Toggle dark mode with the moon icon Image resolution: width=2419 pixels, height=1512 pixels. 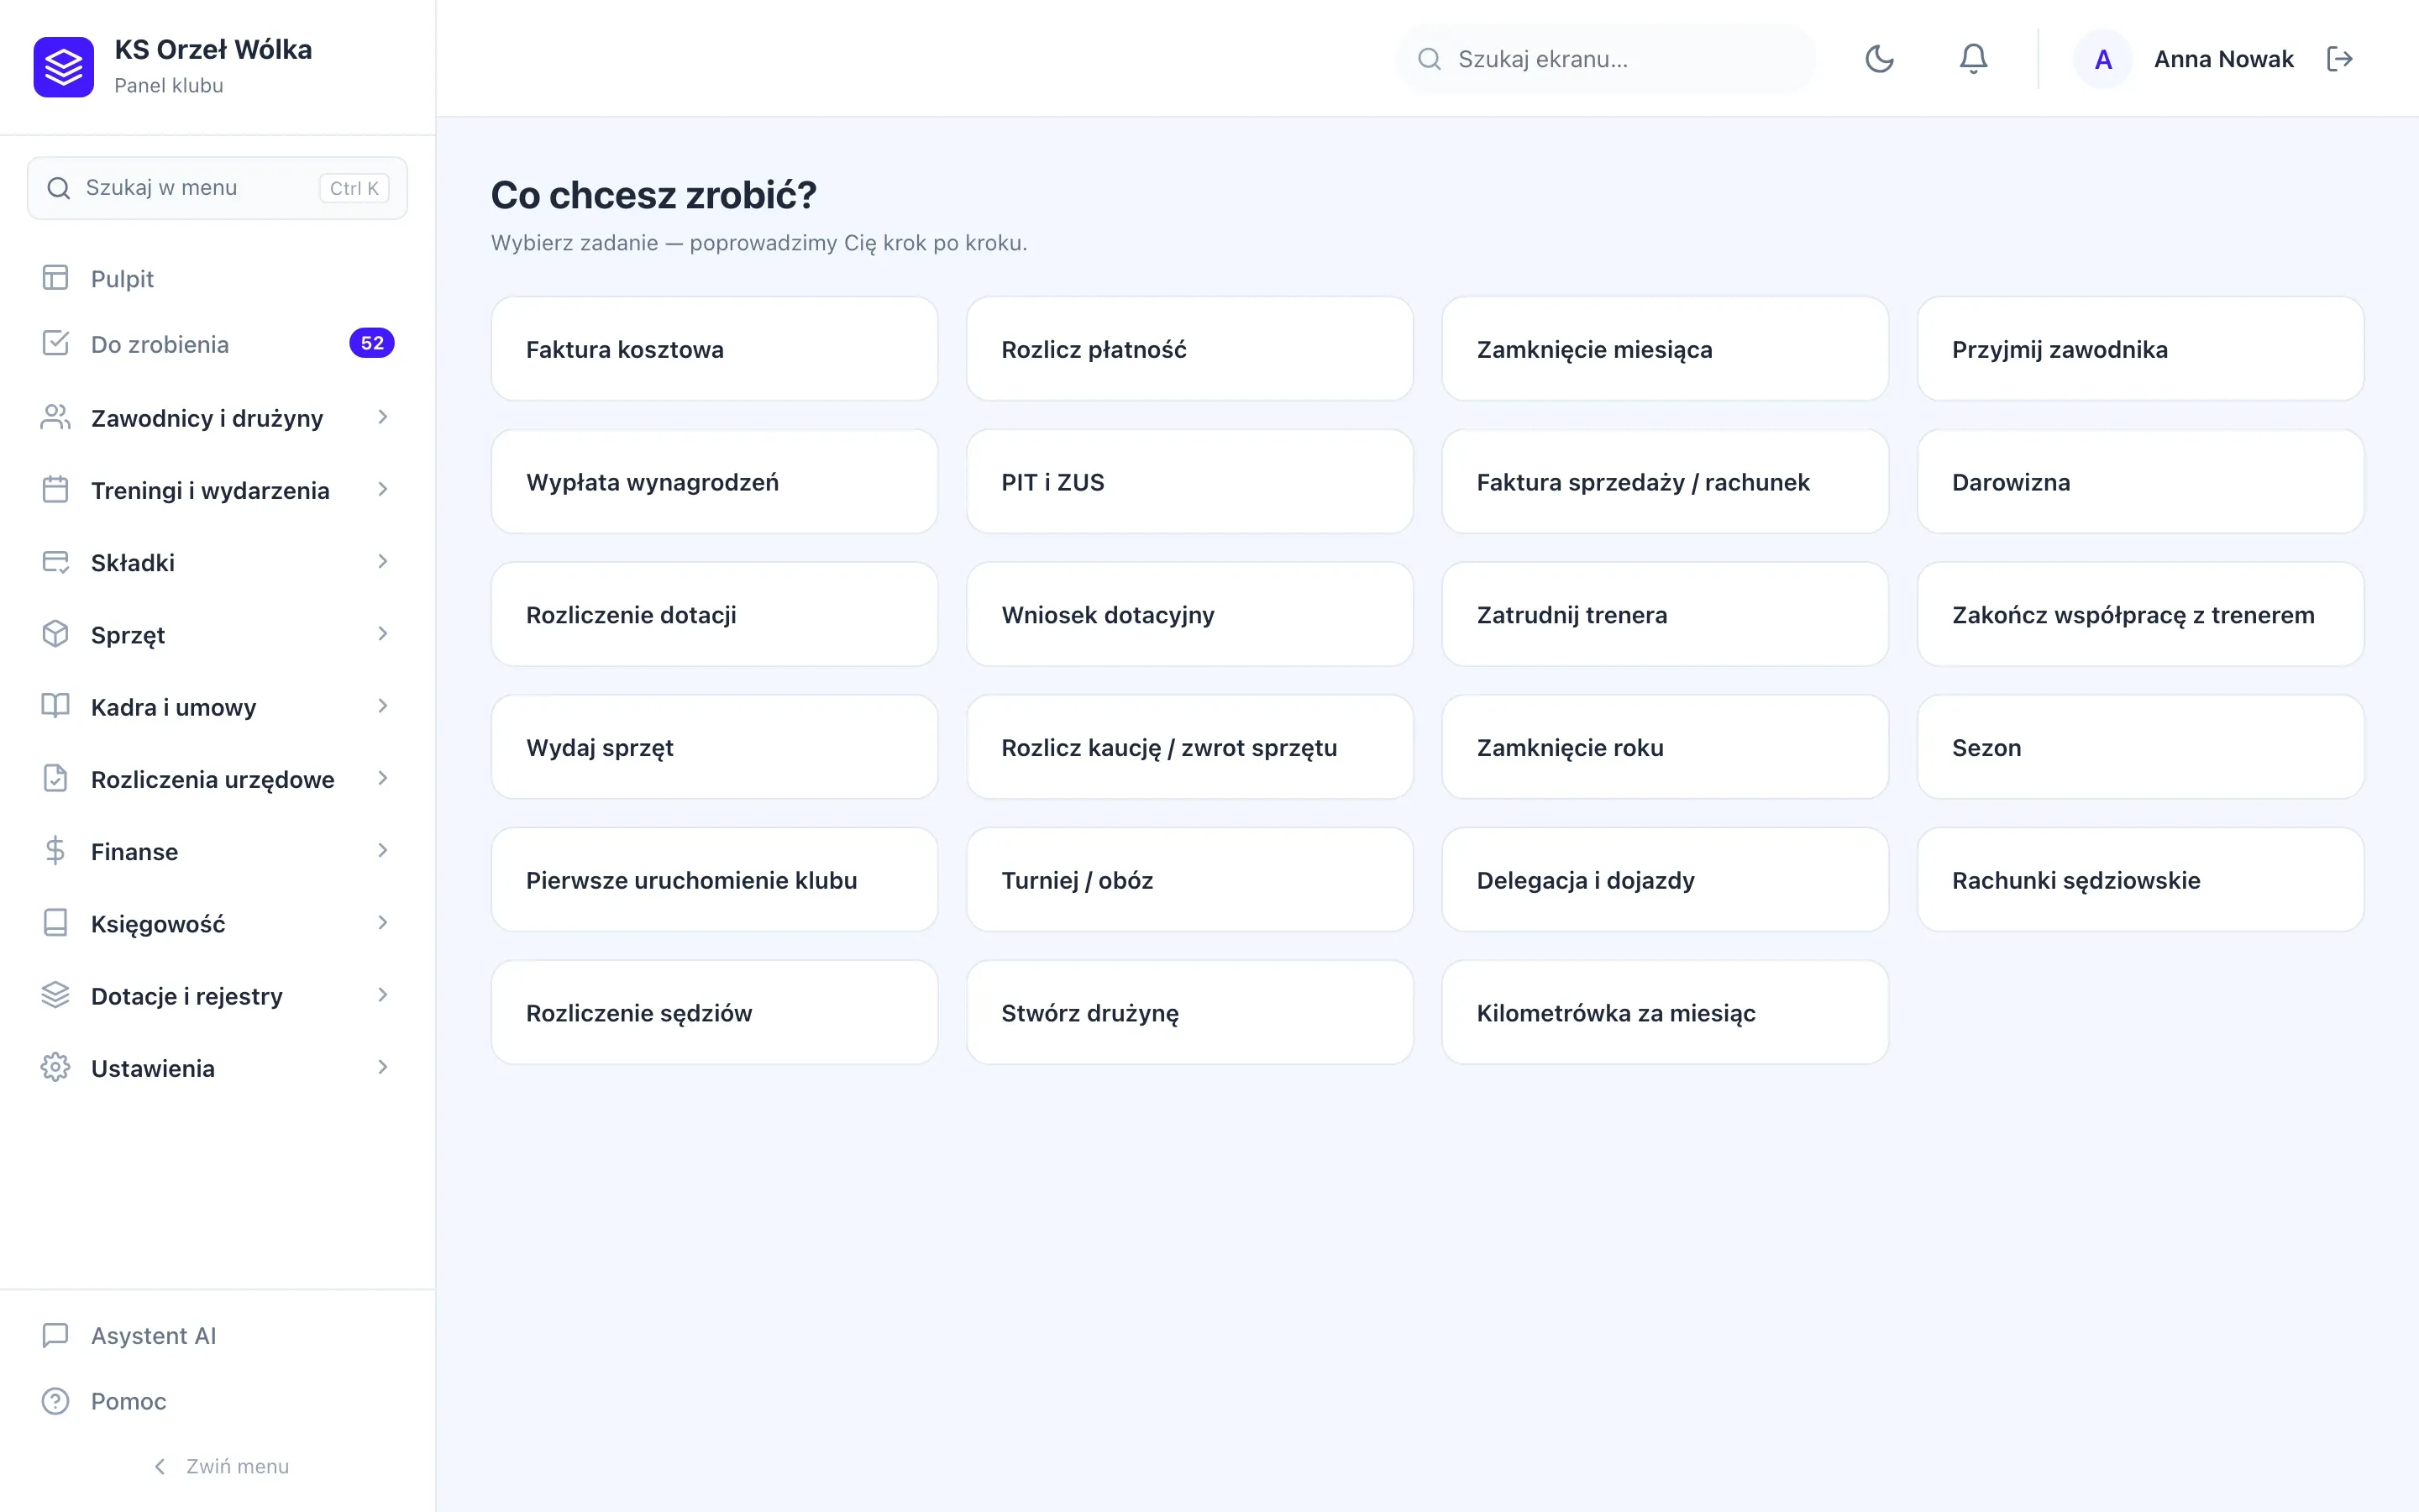[x=1879, y=59]
